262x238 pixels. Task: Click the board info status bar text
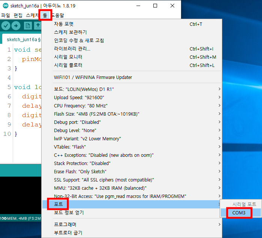[20, 218]
